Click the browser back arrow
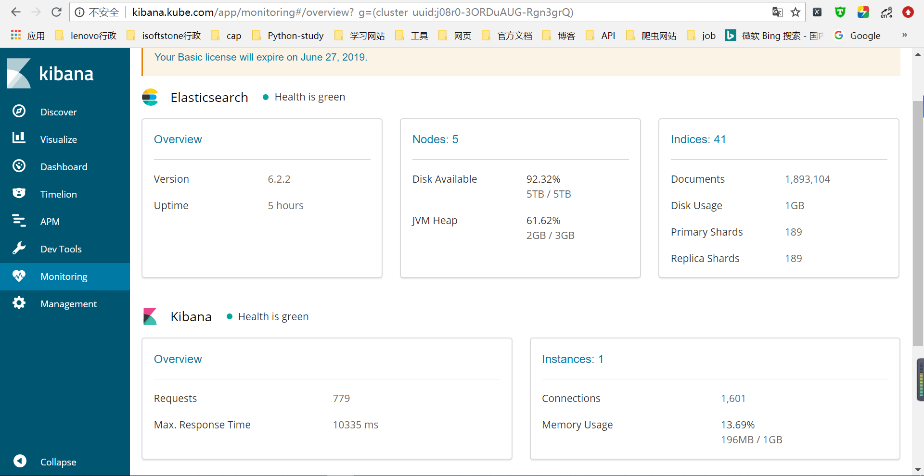This screenshot has height=476, width=924. pyautogui.click(x=16, y=12)
